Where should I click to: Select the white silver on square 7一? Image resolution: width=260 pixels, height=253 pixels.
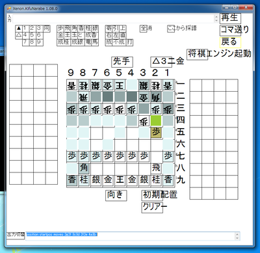96,85
